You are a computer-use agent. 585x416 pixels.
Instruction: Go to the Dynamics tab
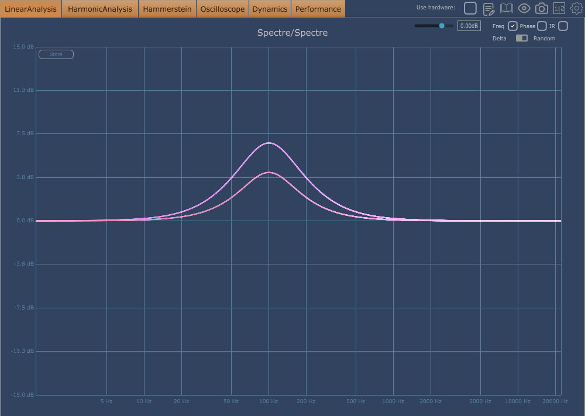pyautogui.click(x=270, y=9)
